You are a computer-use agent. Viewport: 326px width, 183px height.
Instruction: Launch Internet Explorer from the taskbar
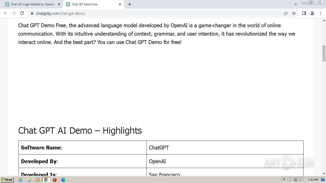pos(20,180)
